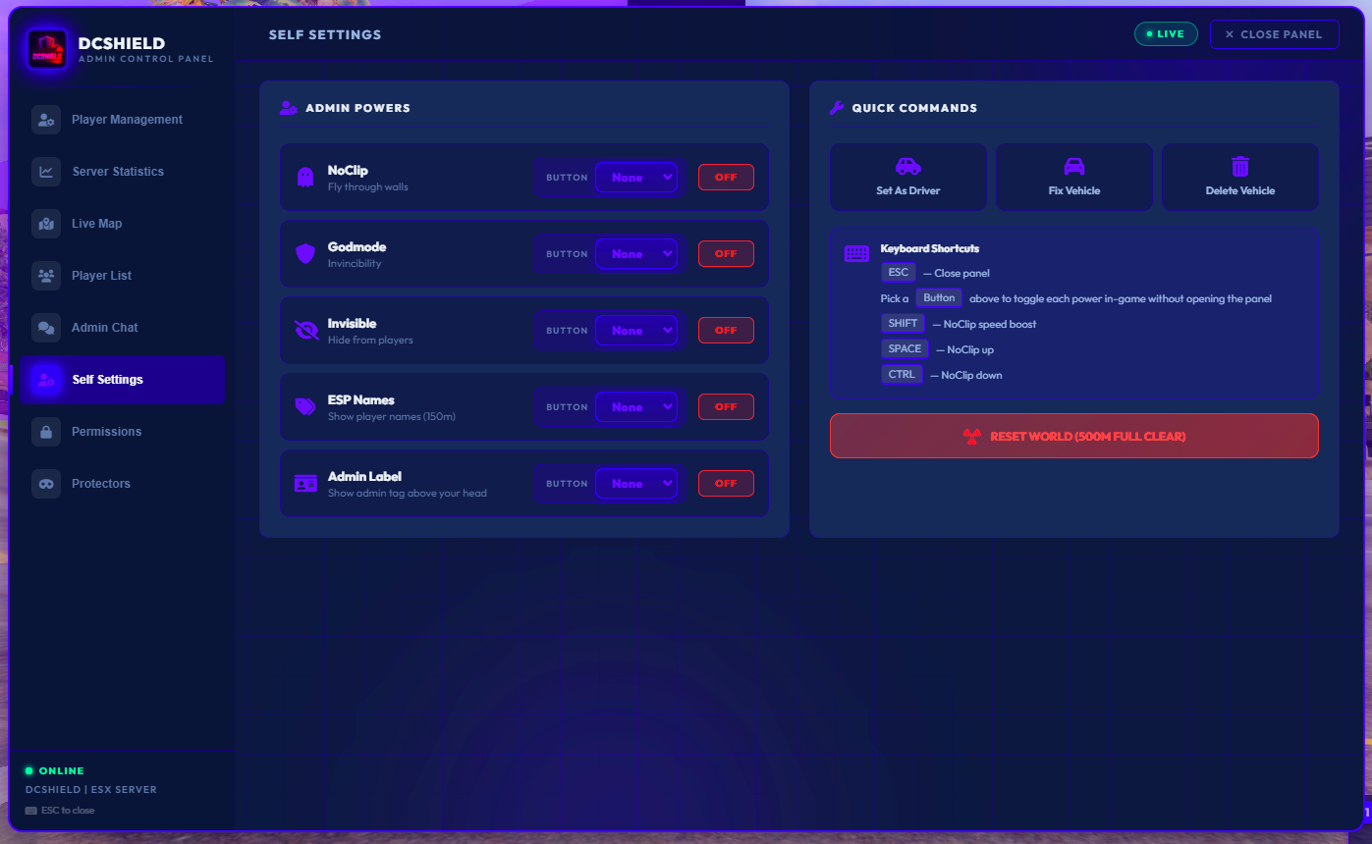Click the LIVE status badge

tap(1166, 34)
